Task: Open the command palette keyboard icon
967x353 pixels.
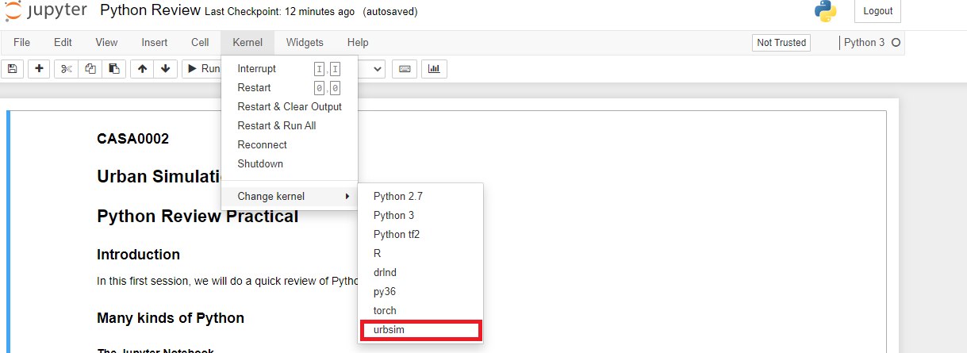Action: 405,69
